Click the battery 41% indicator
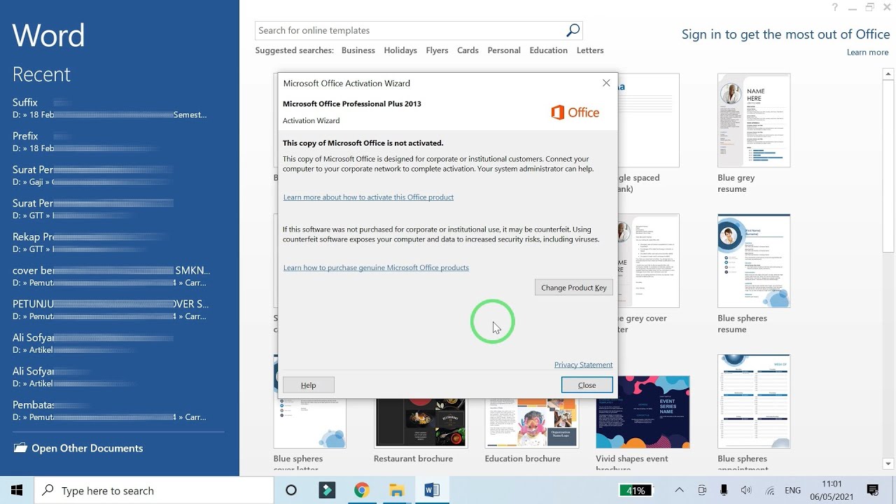 click(636, 491)
